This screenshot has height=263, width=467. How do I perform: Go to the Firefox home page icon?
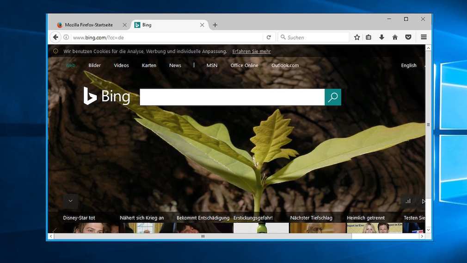click(395, 37)
